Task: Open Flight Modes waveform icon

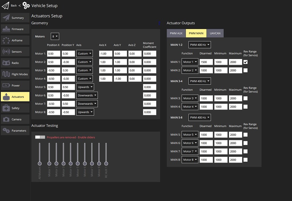Action: [x=6, y=74]
